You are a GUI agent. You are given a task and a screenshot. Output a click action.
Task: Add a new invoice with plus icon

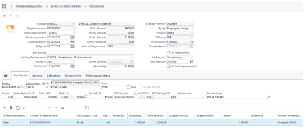(5, 16)
